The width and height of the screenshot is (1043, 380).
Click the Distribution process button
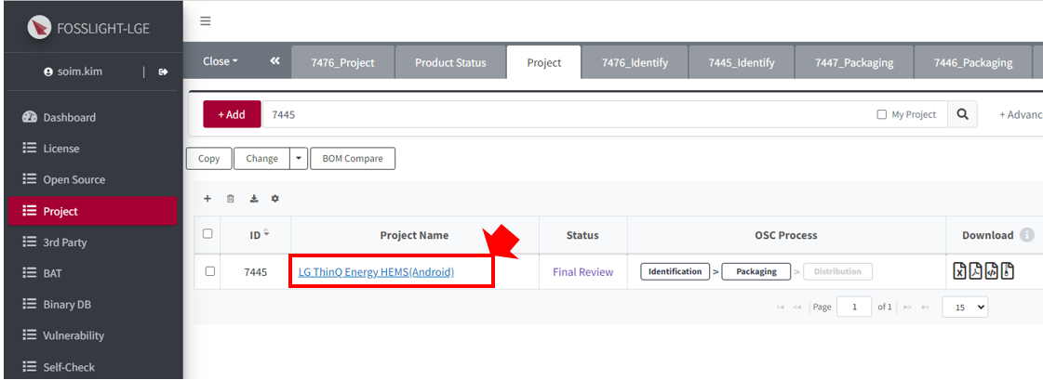coord(837,271)
